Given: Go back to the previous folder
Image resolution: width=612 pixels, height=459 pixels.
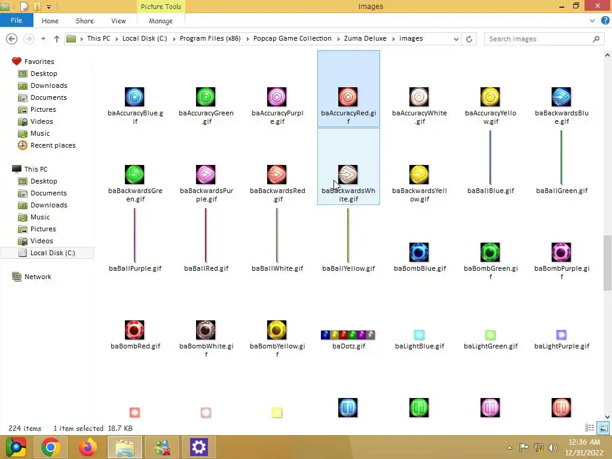Looking at the screenshot, I should coord(12,39).
